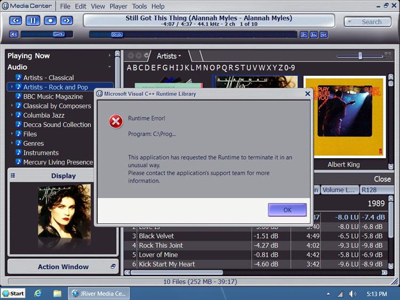Expand the Columbia Jazz tree item
400x300 pixels.
12,115
